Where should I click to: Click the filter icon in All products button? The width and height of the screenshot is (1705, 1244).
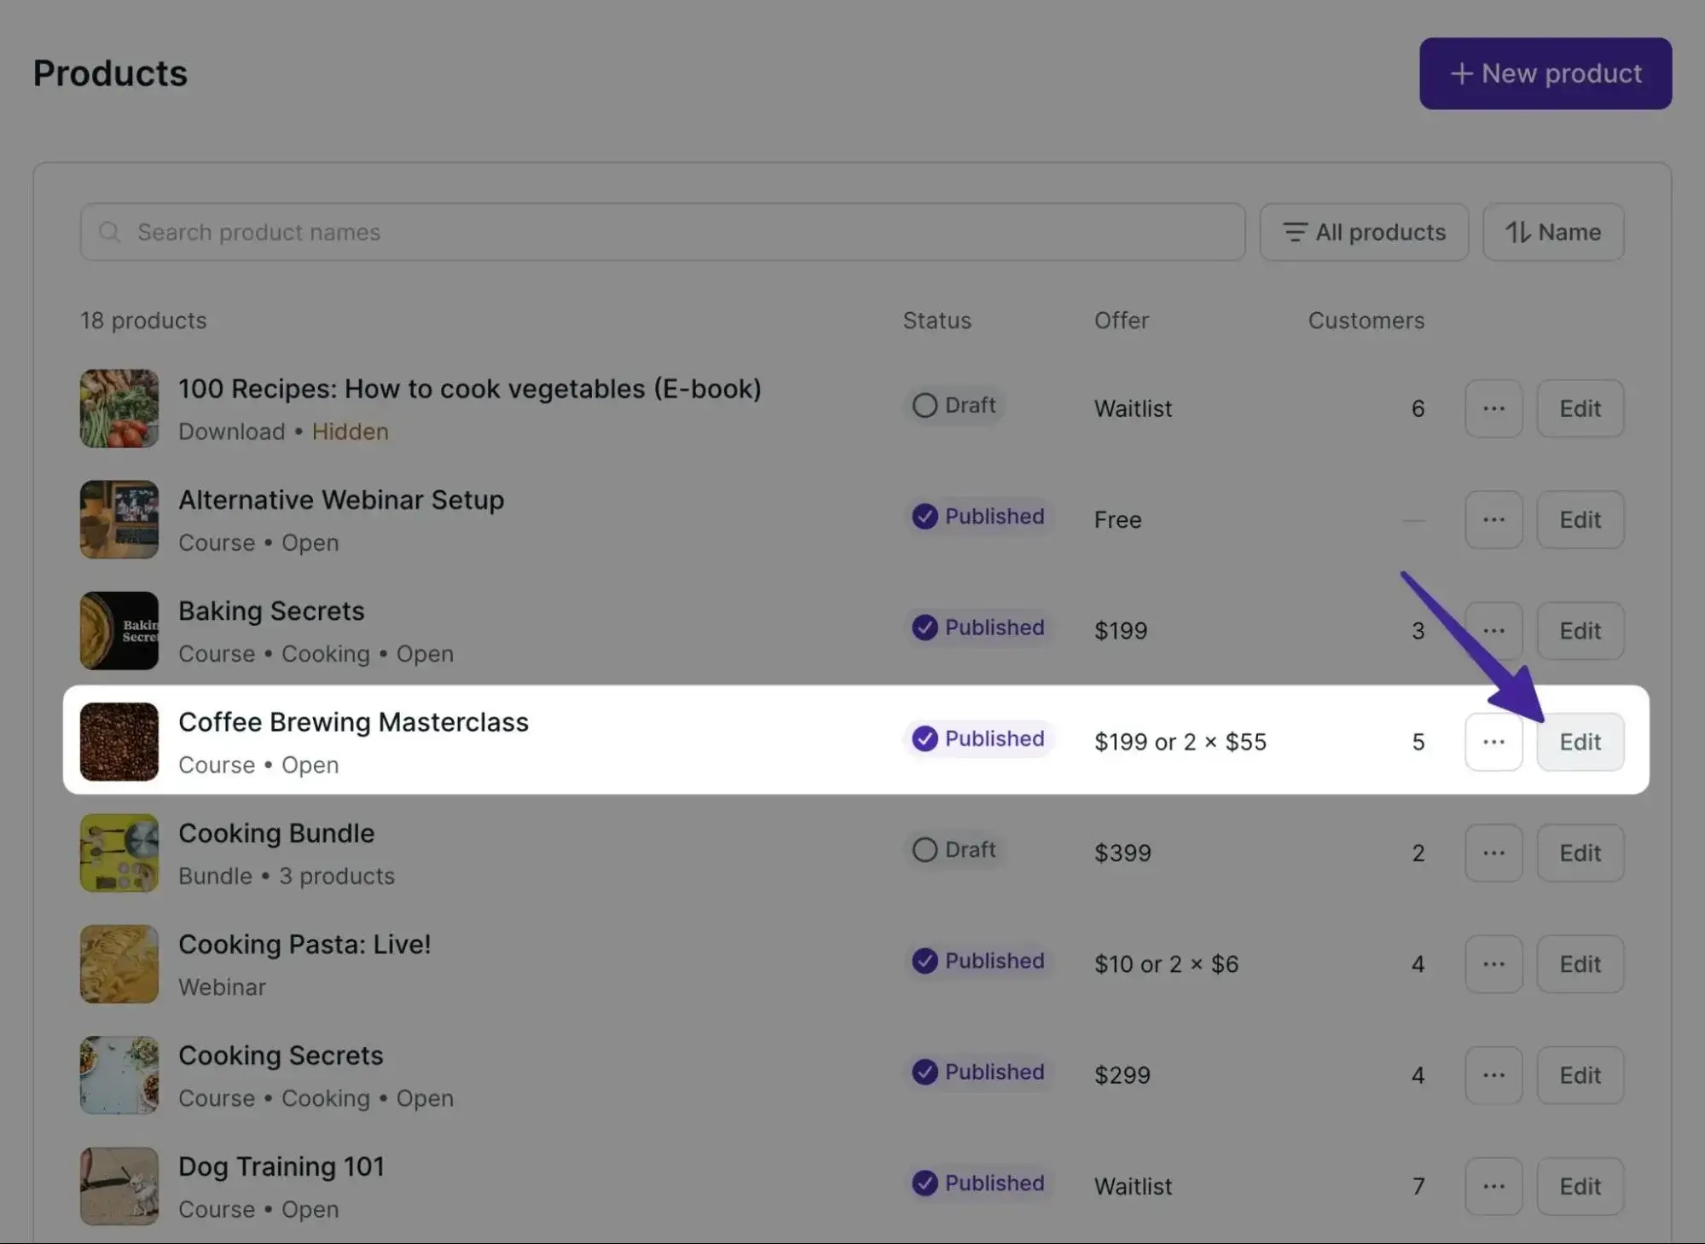(1295, 231)
